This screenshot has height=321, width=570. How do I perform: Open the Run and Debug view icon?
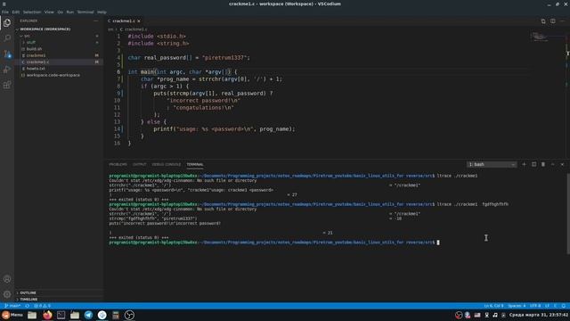click(7, 70)
